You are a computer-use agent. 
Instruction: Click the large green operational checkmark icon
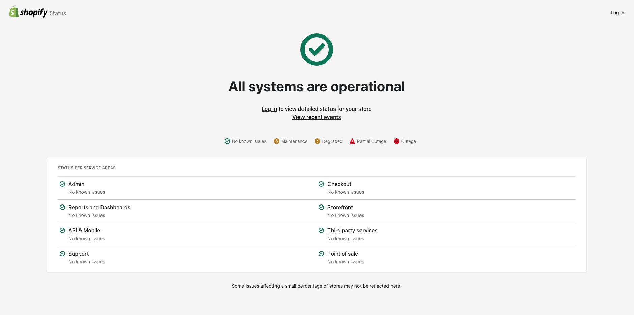click(x=317, y=50)
